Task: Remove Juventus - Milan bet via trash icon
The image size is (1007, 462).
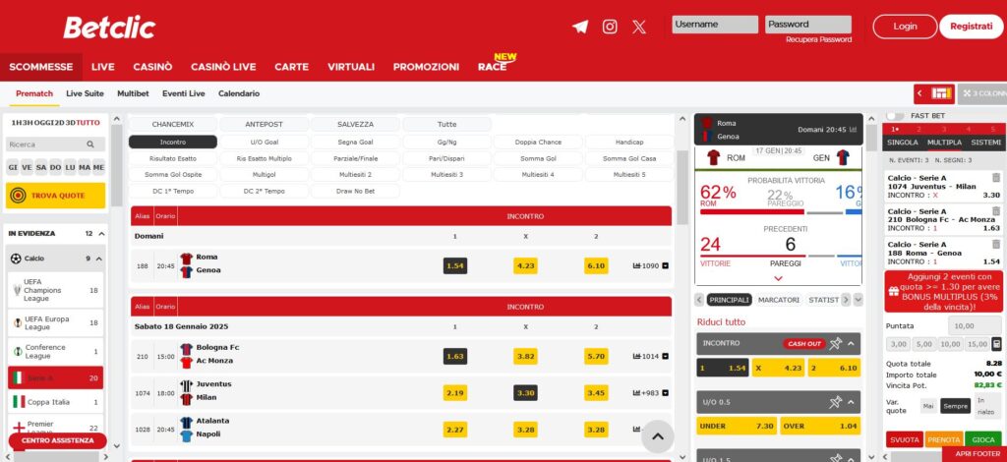Action: (x=996, y=178)
